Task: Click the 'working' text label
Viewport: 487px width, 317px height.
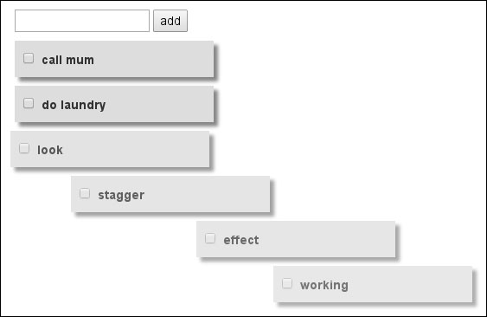Action: (x=324, y=285)
